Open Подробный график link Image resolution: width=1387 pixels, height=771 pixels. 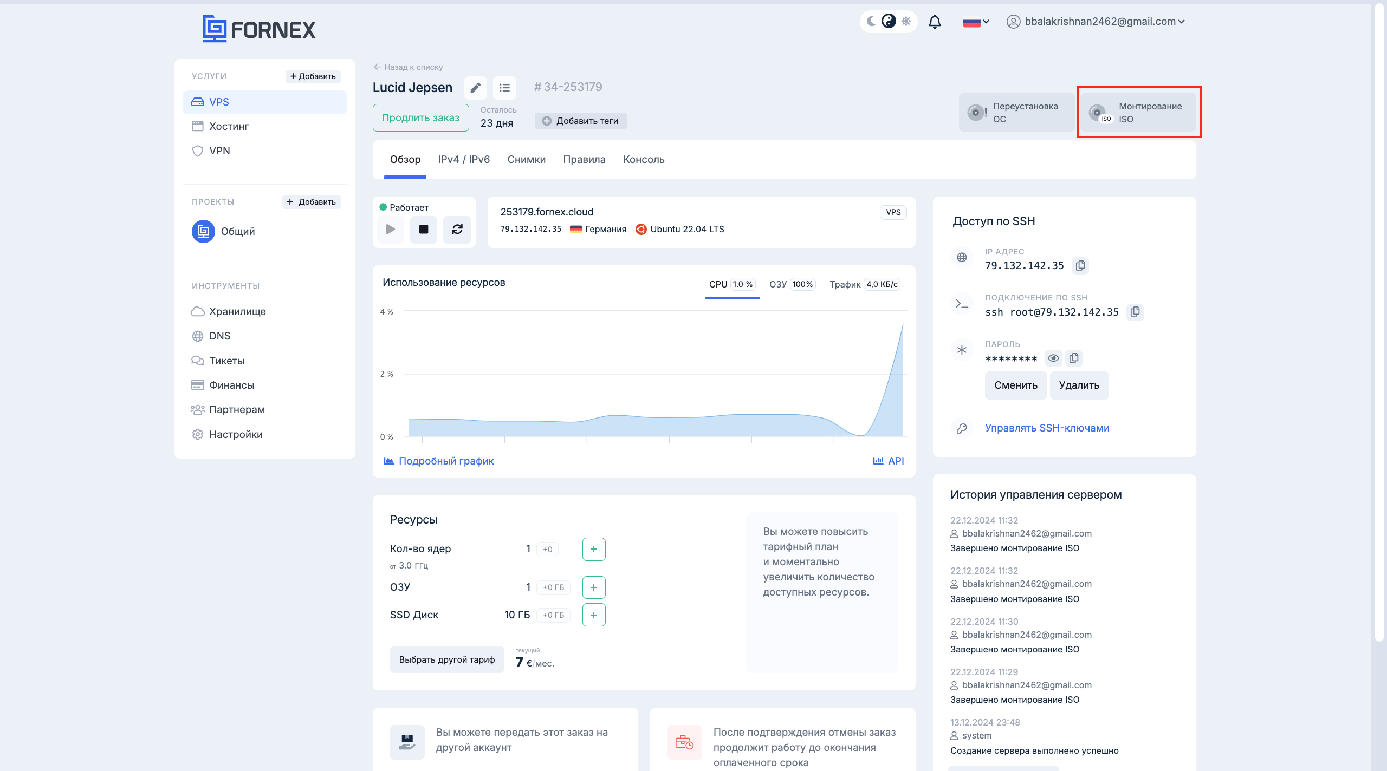(439, 461)
